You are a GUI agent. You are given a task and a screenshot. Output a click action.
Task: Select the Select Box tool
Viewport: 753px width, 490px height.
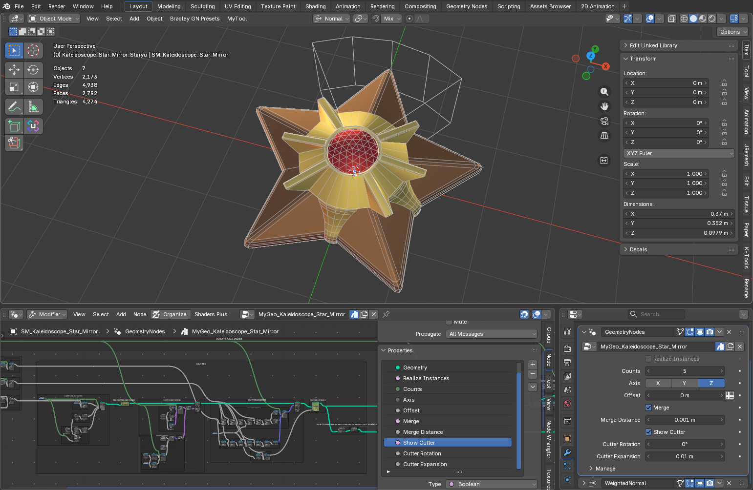click(14, 50)
